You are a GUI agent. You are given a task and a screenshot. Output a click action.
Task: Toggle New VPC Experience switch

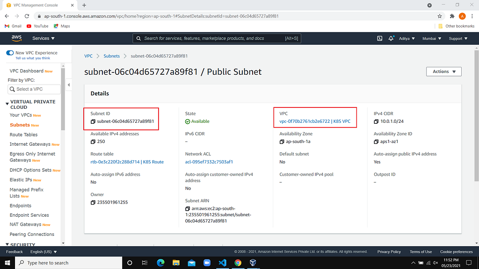click(10, 53)
